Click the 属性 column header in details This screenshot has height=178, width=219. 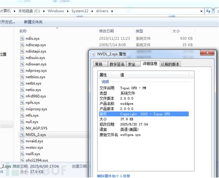pyautogui.click(x=108, y=75)
